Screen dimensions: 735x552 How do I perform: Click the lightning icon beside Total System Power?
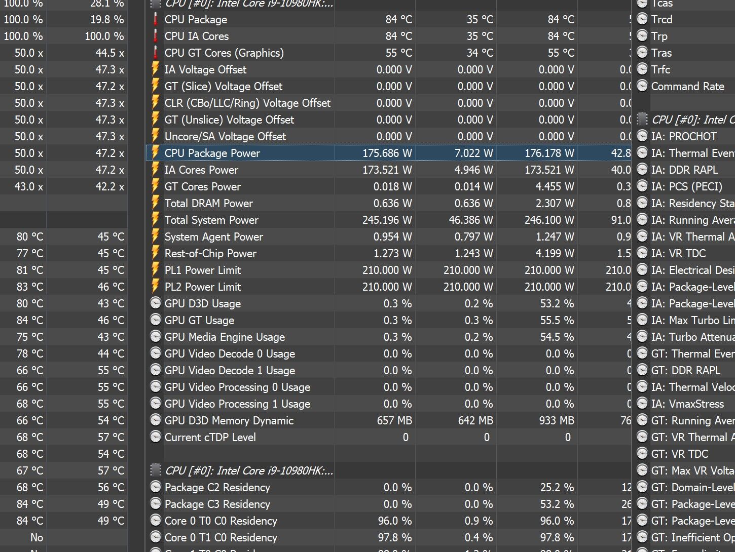tap(156, 220)
